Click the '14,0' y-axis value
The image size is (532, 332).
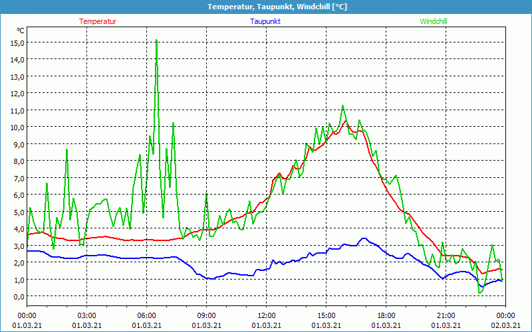click(x=18, y=60)
